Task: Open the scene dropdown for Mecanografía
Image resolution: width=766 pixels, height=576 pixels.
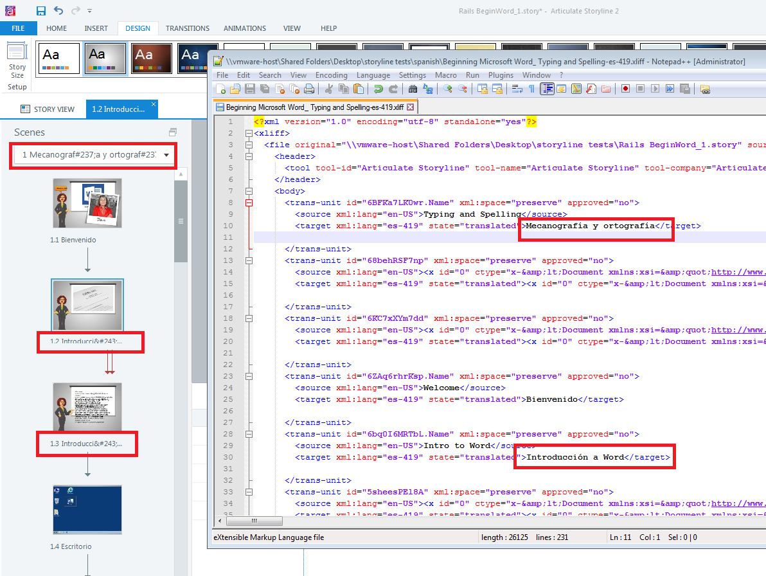Action: click(x=166, y=156)
